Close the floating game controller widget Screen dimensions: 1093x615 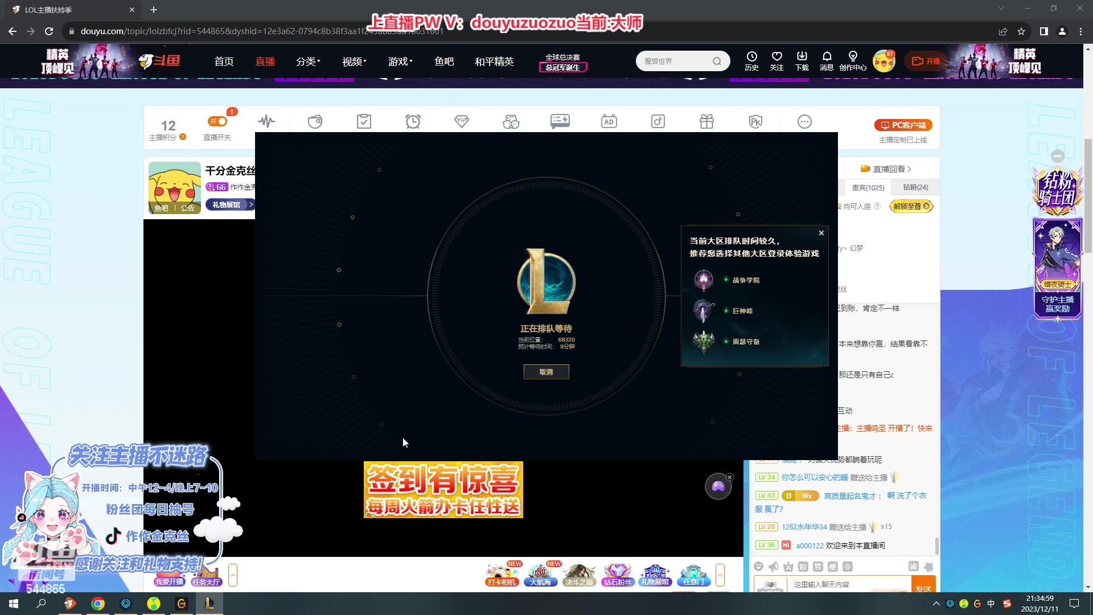[x=730, y=477]
